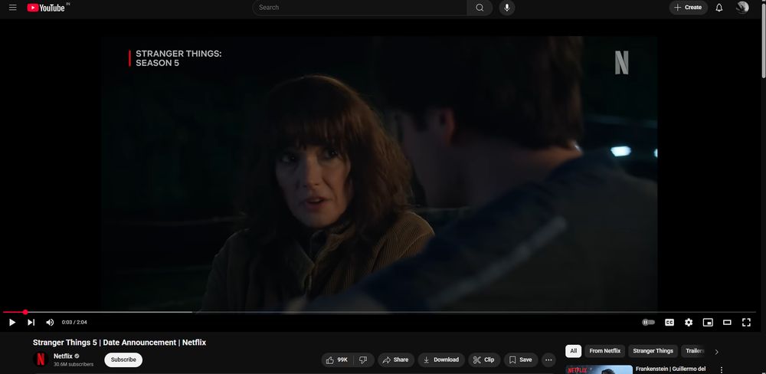Open the Netflix channel avatar
Viewport: 766px width, 374px height.
41,360
